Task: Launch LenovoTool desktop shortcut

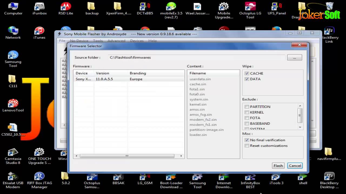Action: point(13,106)
